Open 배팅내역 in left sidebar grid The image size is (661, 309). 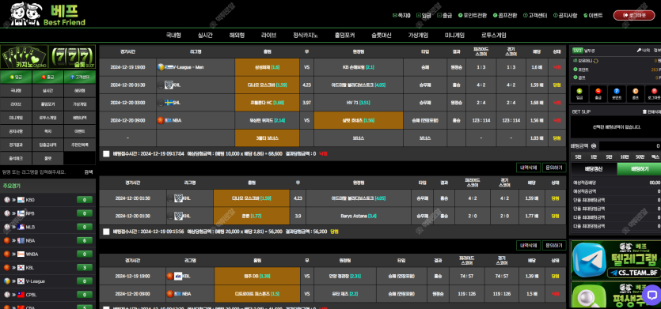[80, 118]
